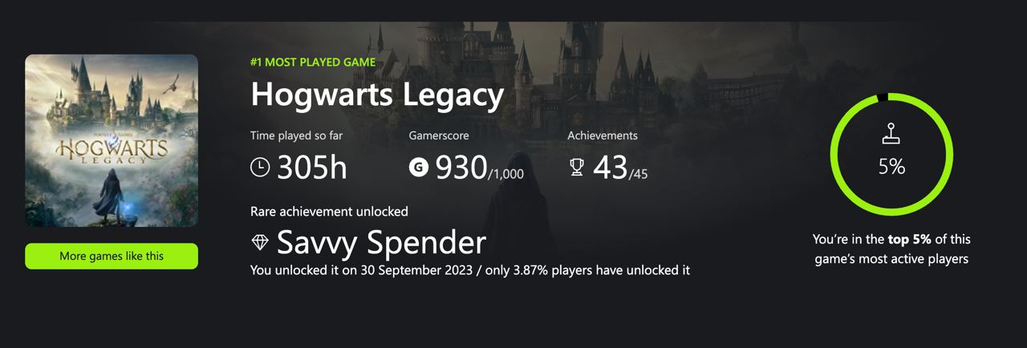1027x348 pixels.
Task: Click the 5% value in the ring
Action: [891, 167]
